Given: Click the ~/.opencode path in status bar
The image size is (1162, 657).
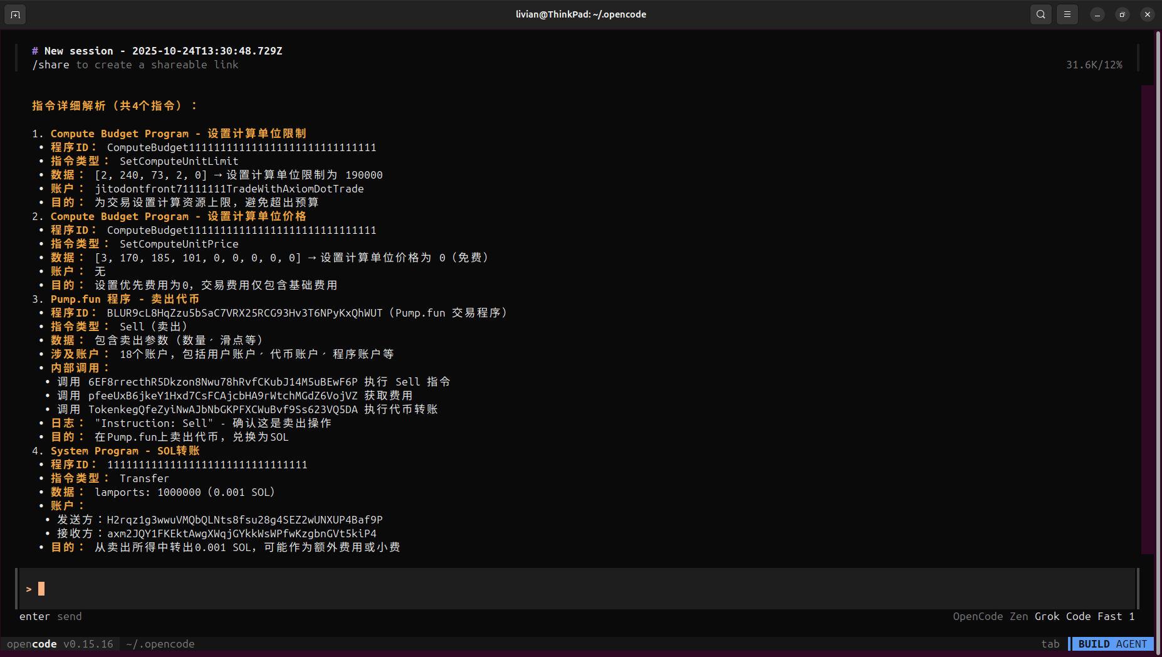Looking at the screenshot, I should (160, 644).
